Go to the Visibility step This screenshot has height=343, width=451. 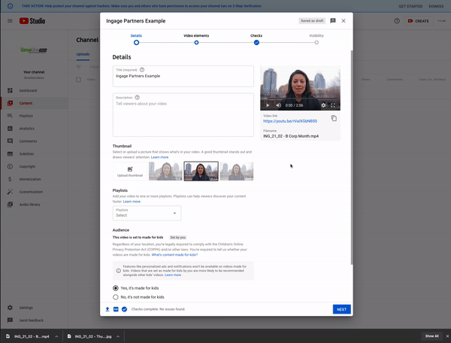(316, 39)
